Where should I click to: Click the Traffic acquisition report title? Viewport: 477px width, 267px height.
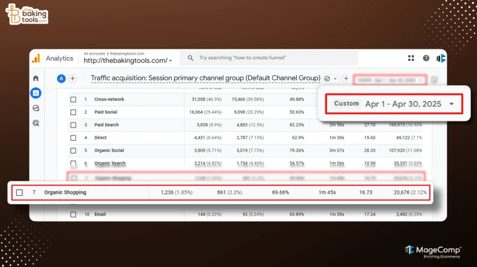(x=205, y=78)
